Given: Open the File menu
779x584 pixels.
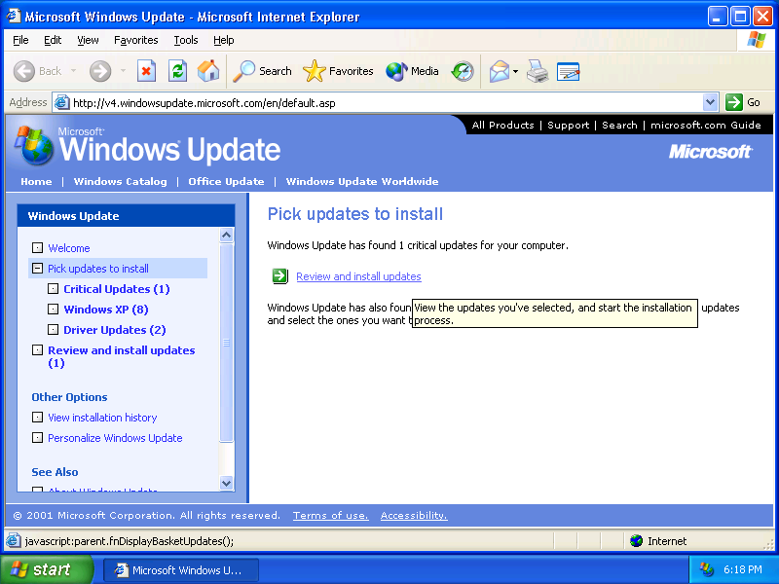Looking at the screenshot, I should click(x=20, y=40).
